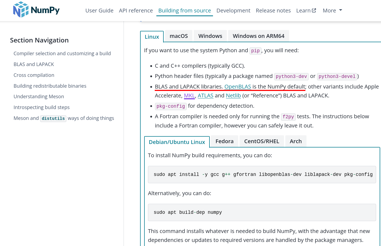Select Building from source nav item
381x246 pixels.
click(185, 11)
